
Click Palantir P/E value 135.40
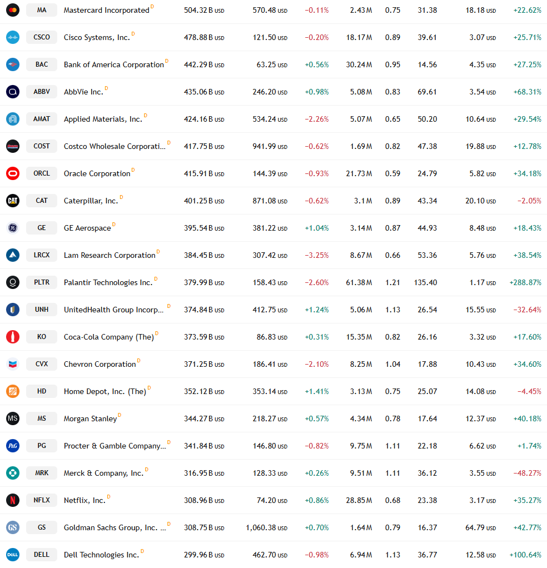point(425,282)
